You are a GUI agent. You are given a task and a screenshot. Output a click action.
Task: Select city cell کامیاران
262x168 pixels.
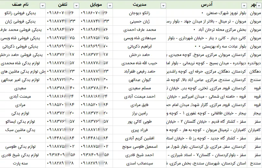coord(255,130)
